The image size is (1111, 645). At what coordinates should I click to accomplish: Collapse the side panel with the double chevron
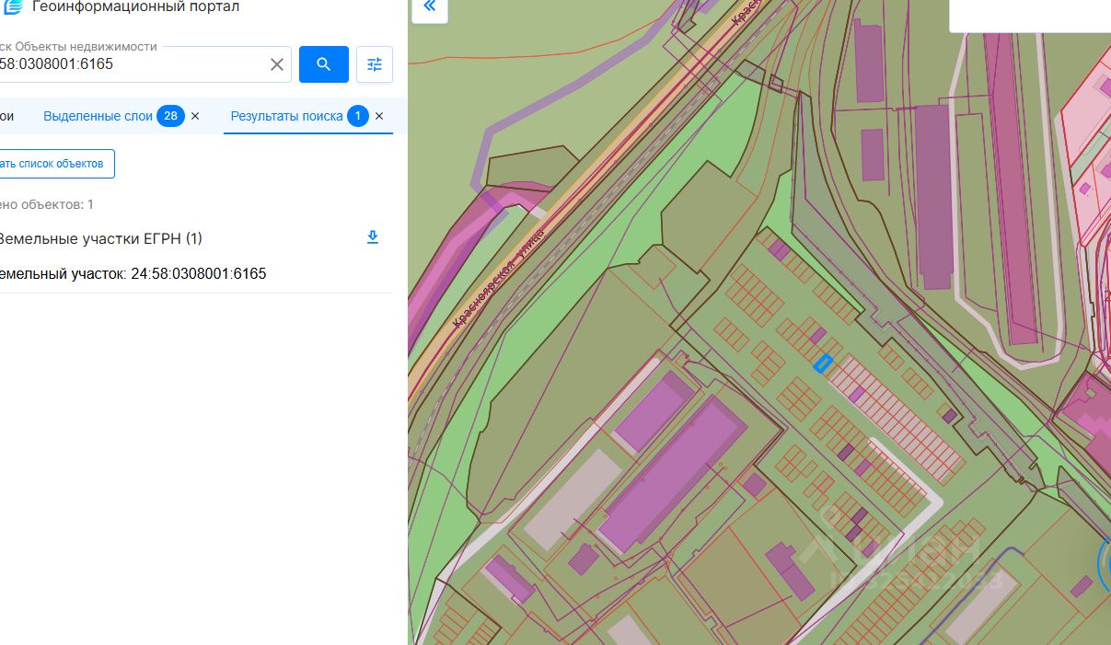[429, 8]
